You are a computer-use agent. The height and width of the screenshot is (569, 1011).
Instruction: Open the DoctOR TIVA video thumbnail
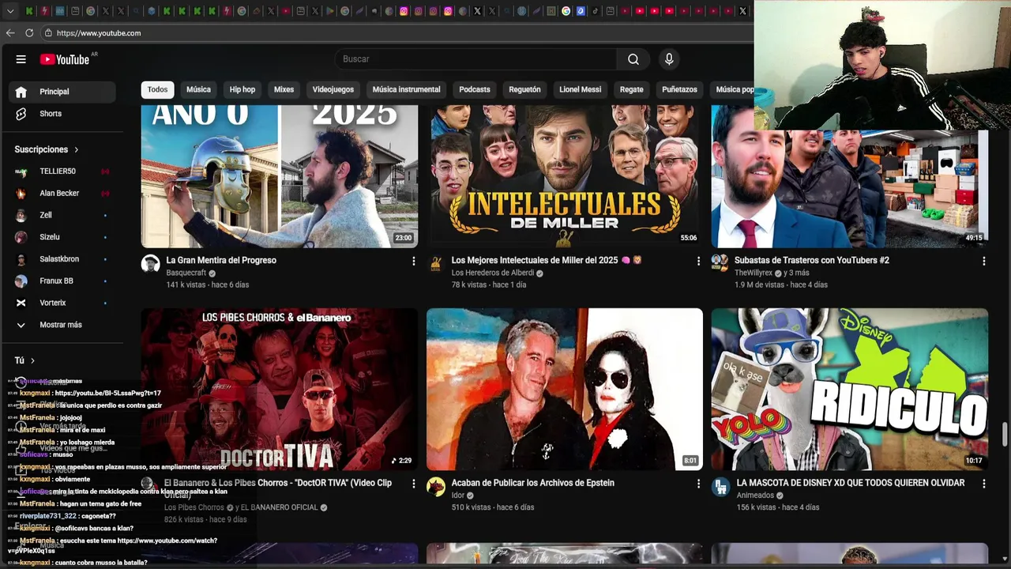click(x=280, y=389)
